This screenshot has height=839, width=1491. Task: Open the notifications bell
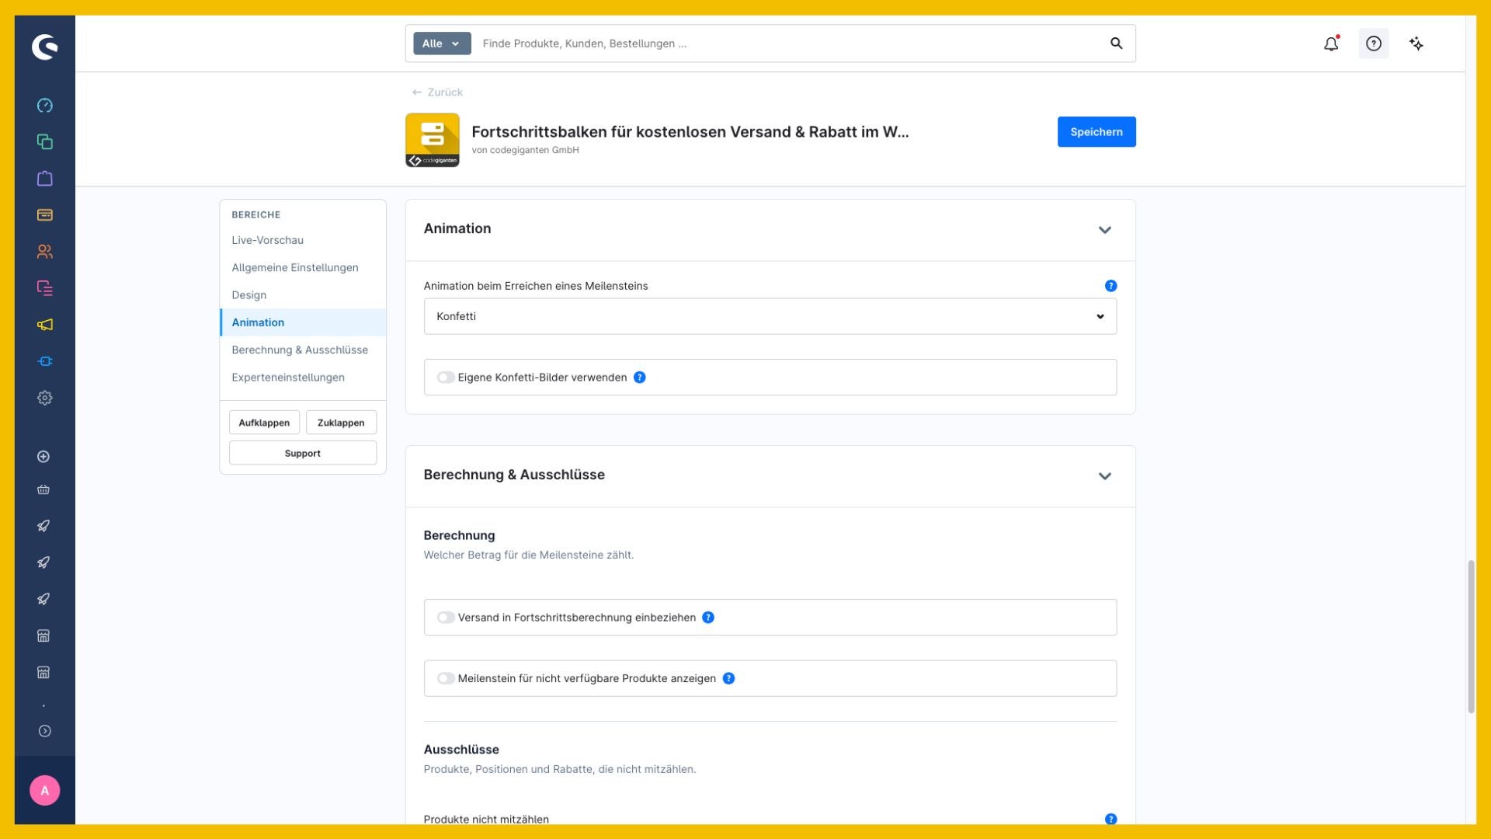1331,44
